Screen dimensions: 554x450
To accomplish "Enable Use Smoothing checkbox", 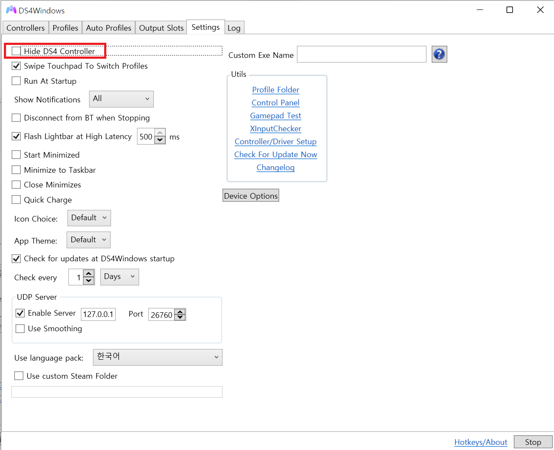I will point(20,329).
